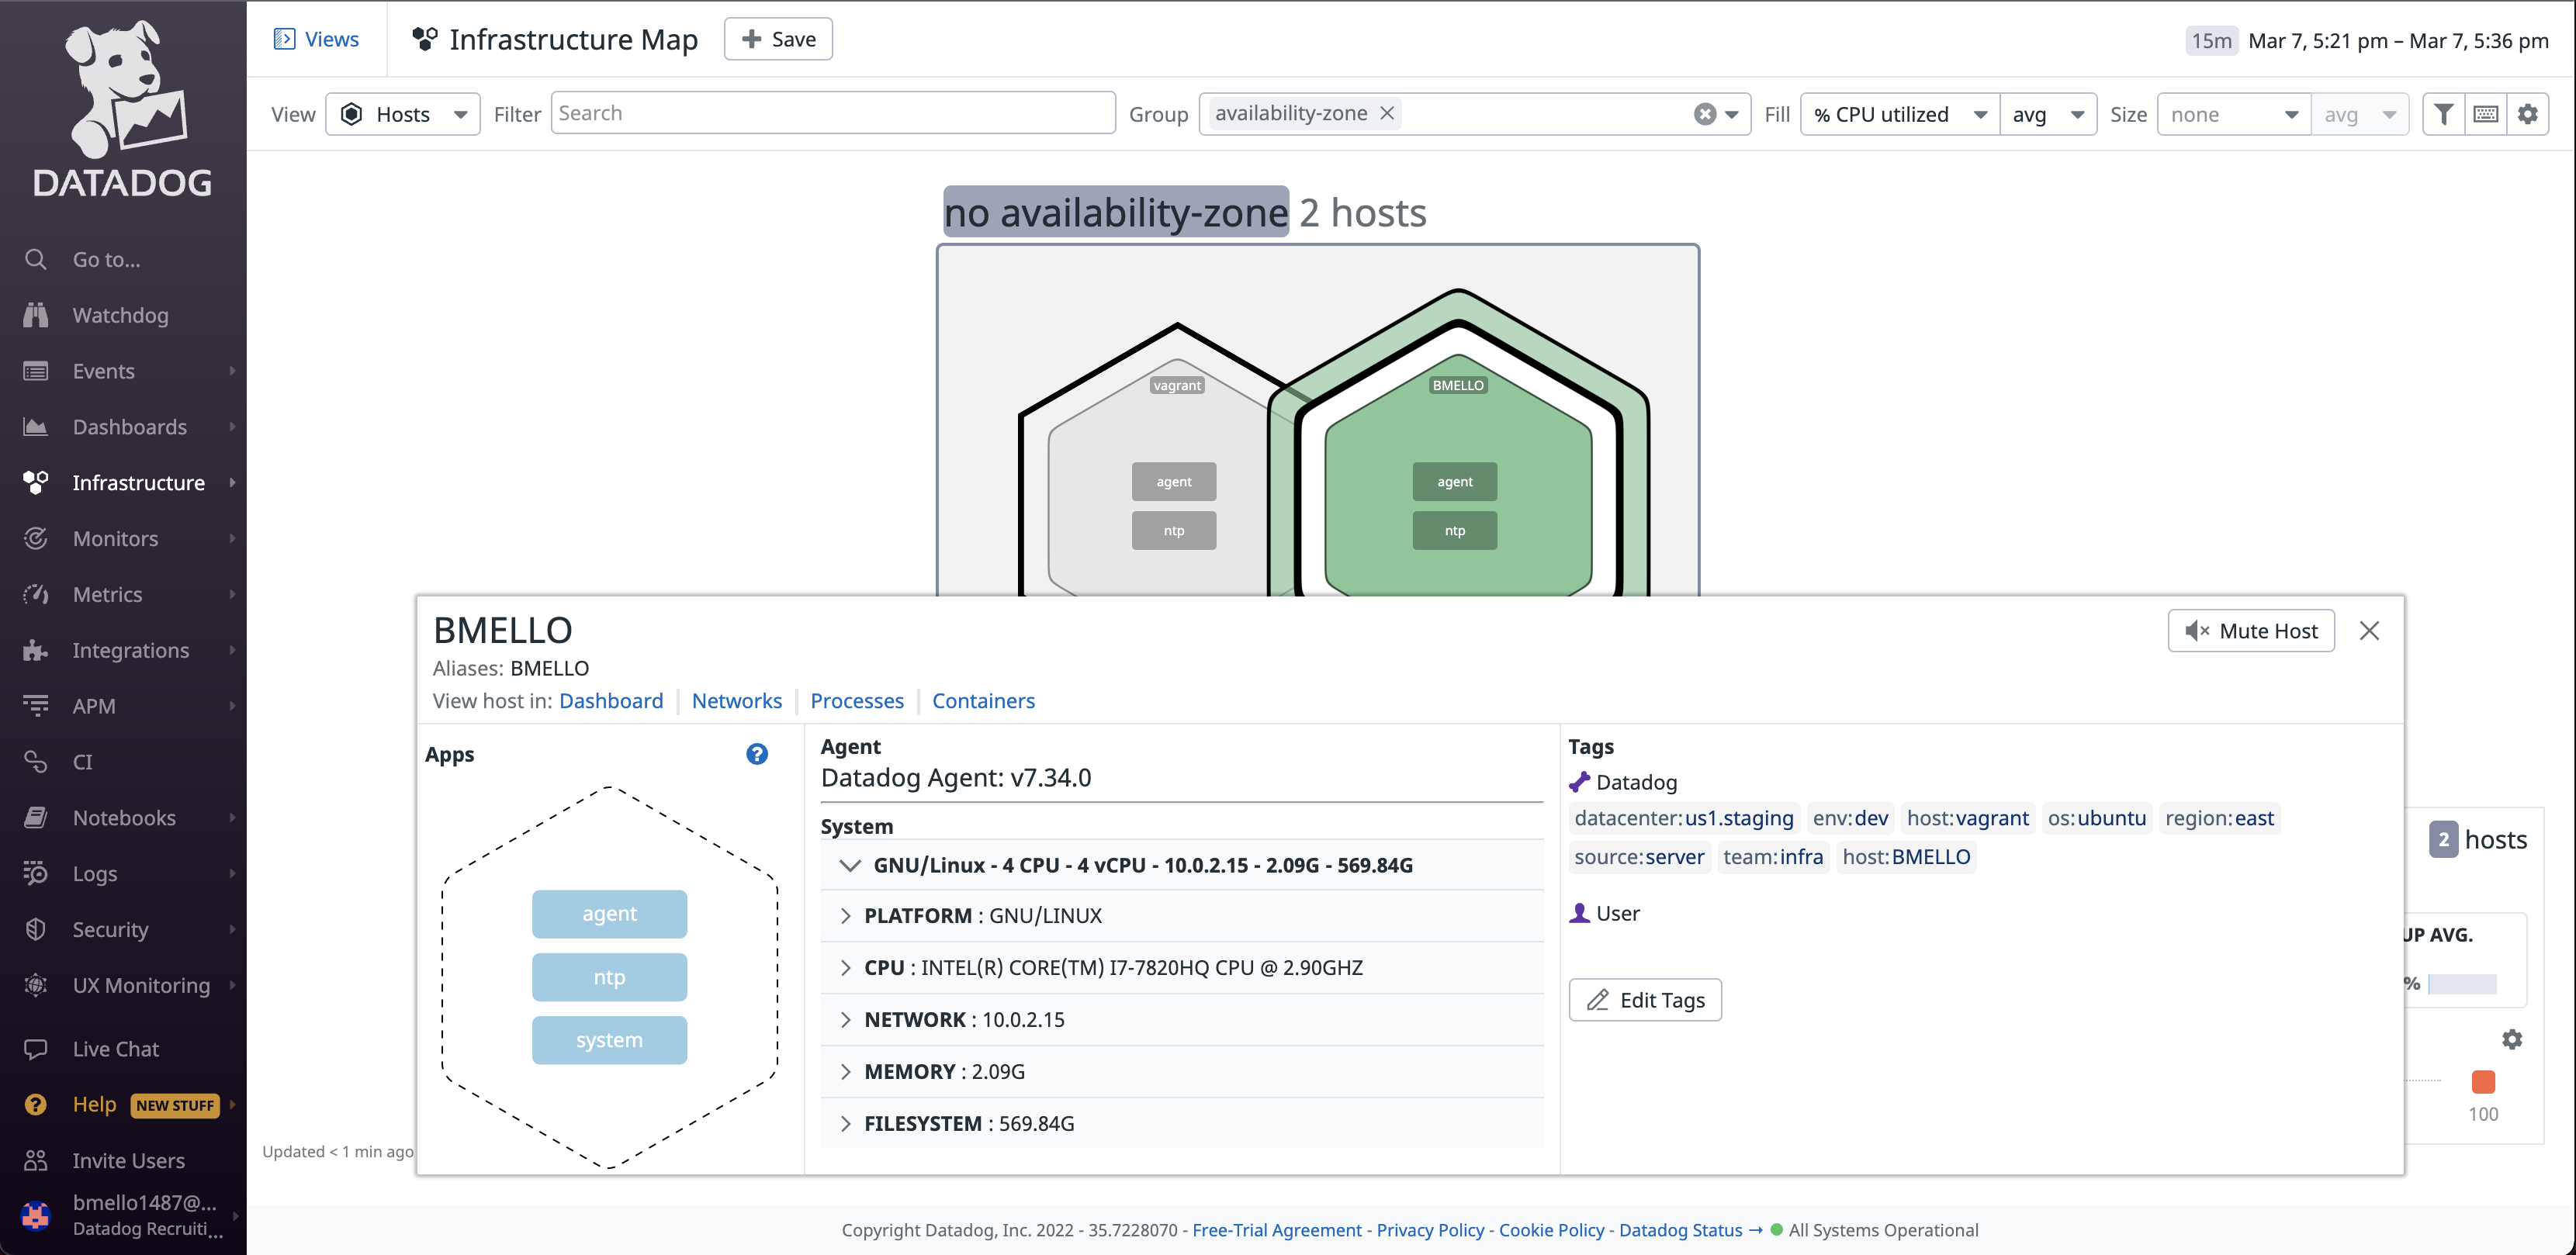
Task: Click the funnel filter icon
Action: pos(2443,114)
